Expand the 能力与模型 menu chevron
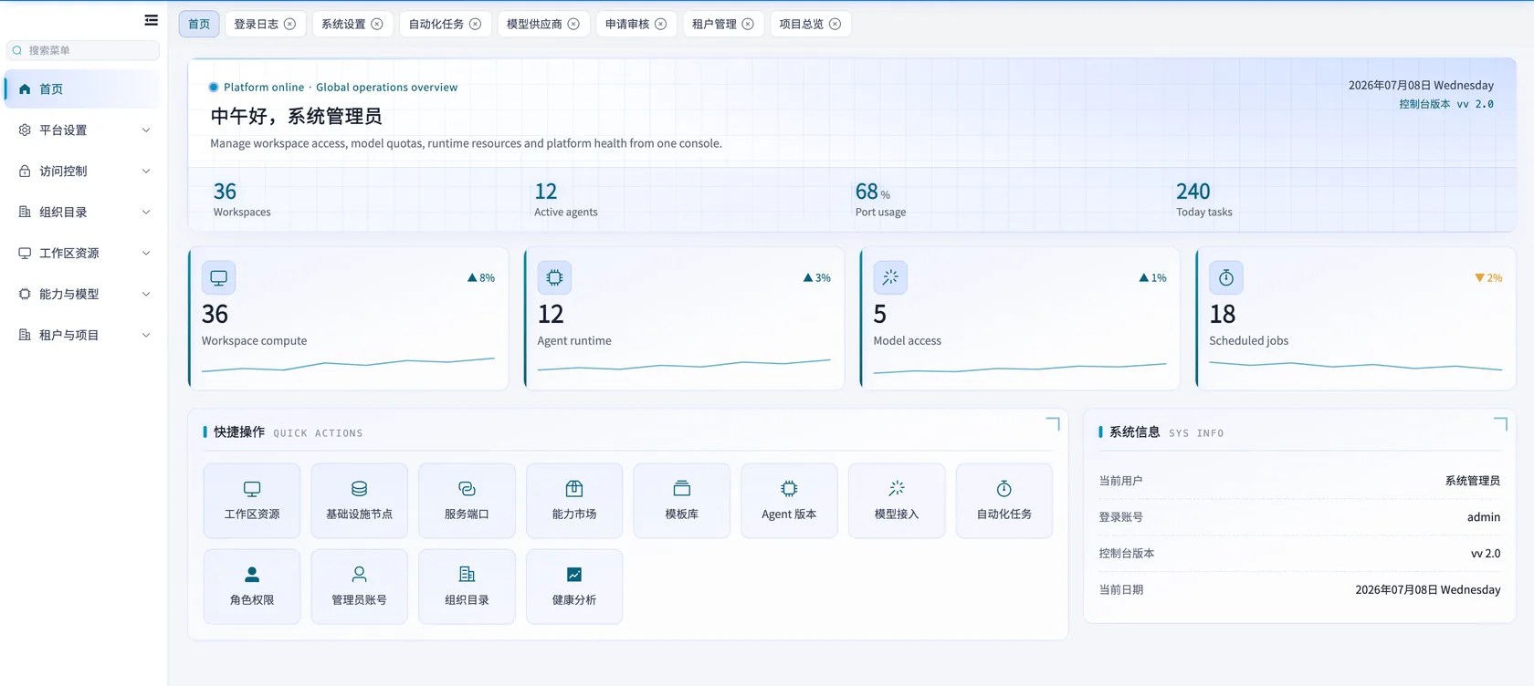The image size is (1534, 686). click(146, 295)
